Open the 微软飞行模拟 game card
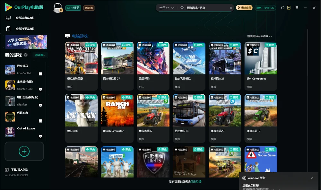Screen dimensions: 321x190 [x=189, y=66]
